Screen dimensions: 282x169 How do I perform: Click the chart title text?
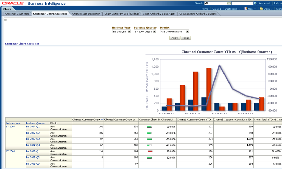pyautogui.click(x=227, y=52)
